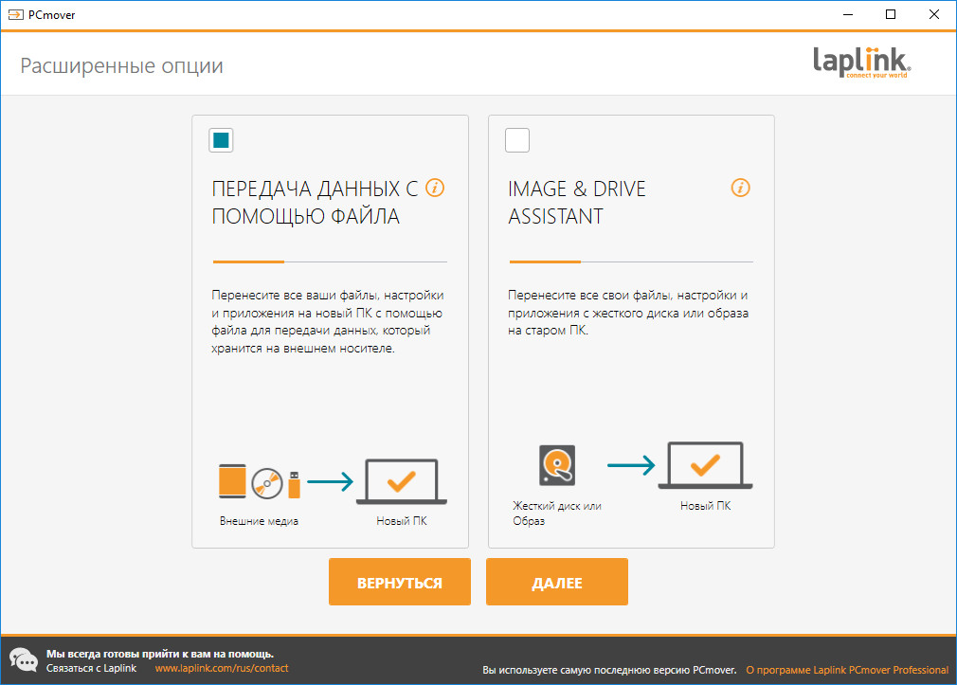Click the chat bubbles support icon
This screenshot has width=957, height=685.
coord(23,660)
